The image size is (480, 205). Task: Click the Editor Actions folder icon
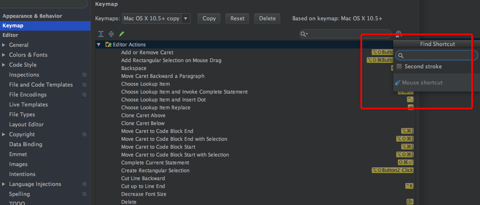click(108, 45)
